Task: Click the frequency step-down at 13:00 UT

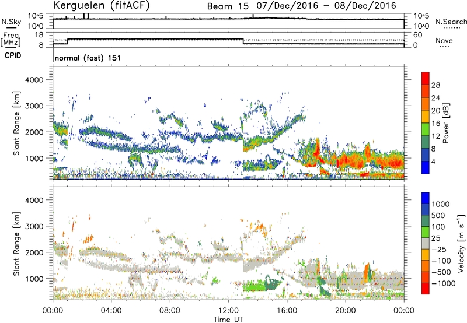Action: (x=243, y=41)
